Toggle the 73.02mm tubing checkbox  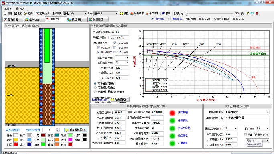tap(115, 47)
